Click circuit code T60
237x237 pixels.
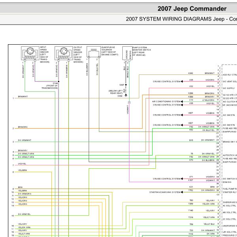click(191, 200)
